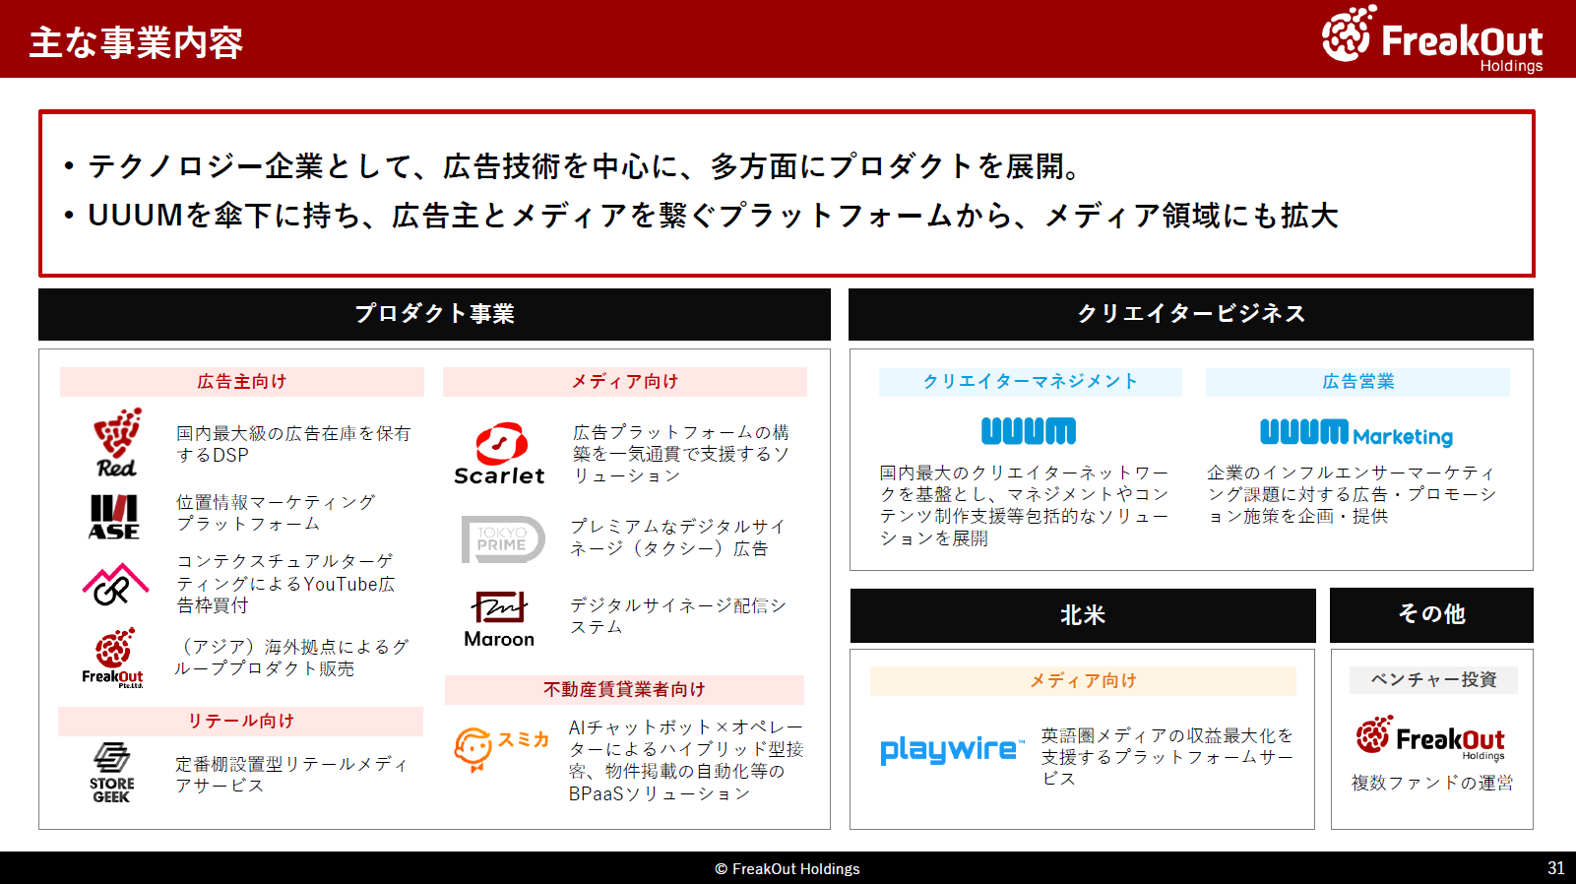Click the pink contextual targeting GR logo
The width and height of the screenshot is (1576, 884).
[x=115, y=584]
